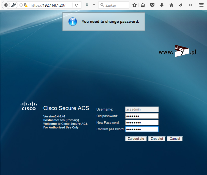207x175 pixels.
Task: Click the blue information icon in notice
Action: pyautogui.click(x=73, y=22)
